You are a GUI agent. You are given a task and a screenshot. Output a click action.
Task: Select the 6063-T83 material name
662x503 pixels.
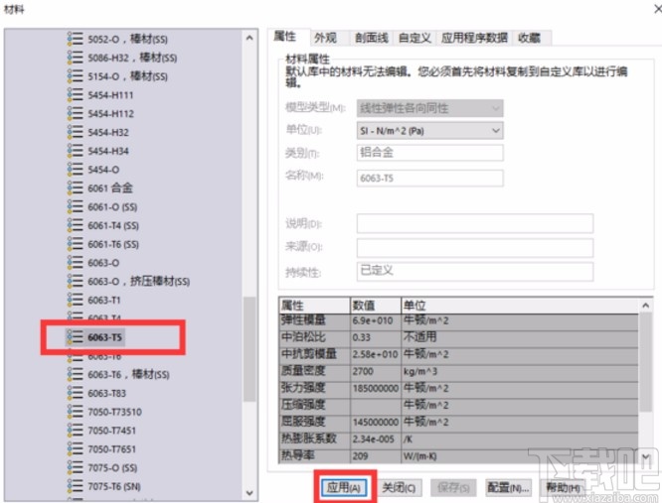point(106,393)
